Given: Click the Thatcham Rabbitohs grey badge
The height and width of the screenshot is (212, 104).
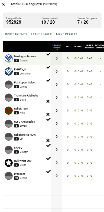Looking at the screenshot, I should click(x=9, y=98).
